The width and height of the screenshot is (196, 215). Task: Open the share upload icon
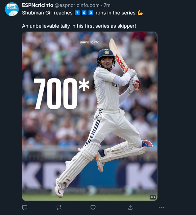(x=130, y=207)
